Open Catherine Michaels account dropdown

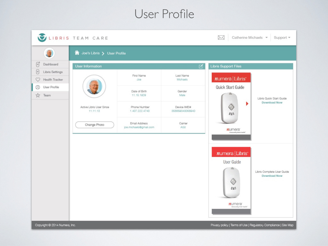(250, 38)
